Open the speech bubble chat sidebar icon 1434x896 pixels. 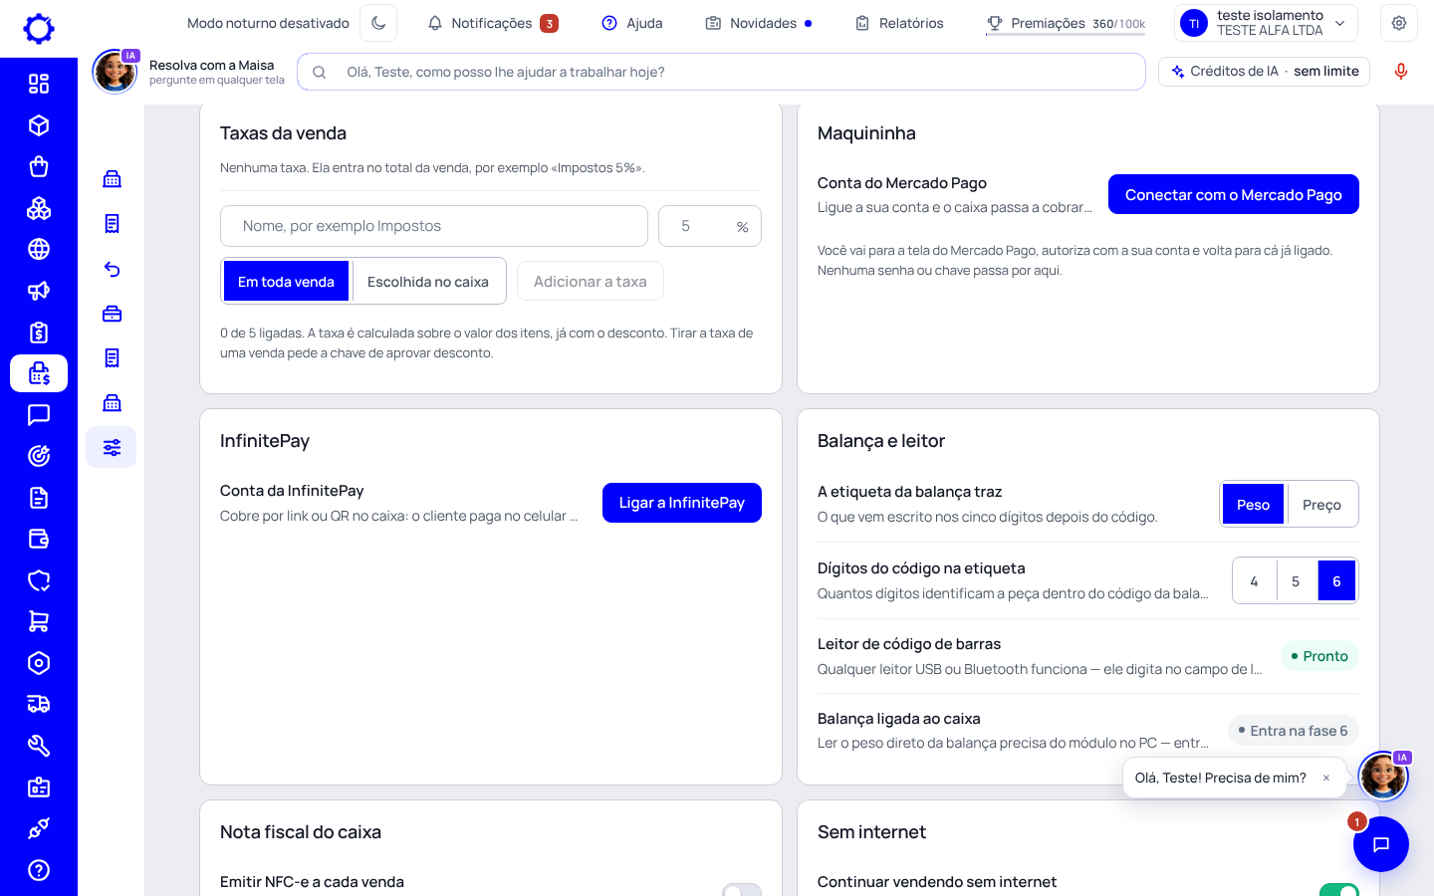click(x=39, y=415)
